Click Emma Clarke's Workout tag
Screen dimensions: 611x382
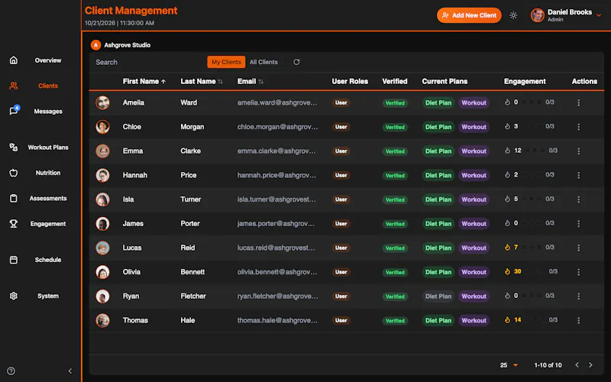(x=474, y=151)
